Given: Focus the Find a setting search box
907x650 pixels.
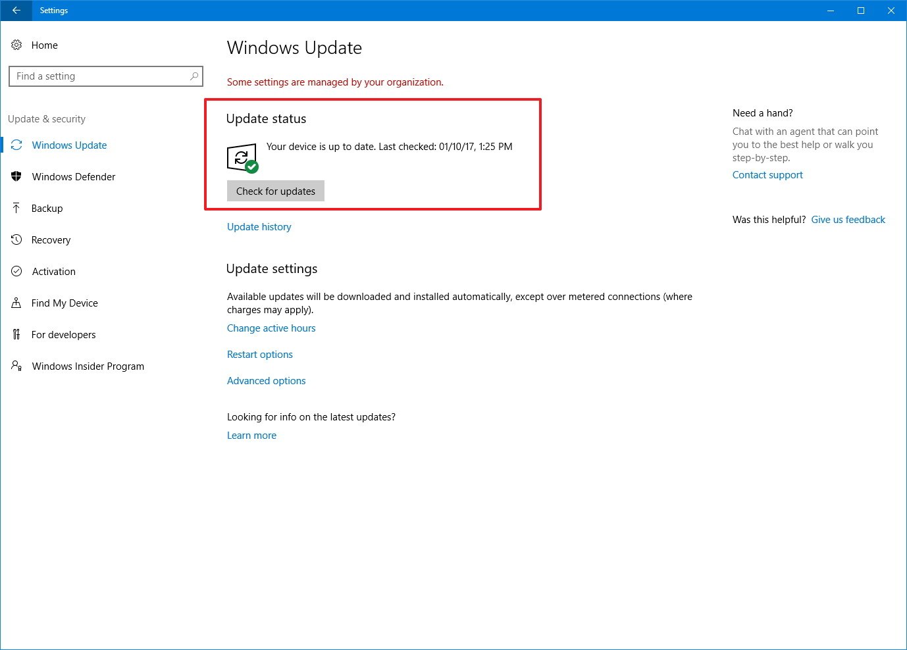Looking at the screenshot, I should tap(106, 76).
